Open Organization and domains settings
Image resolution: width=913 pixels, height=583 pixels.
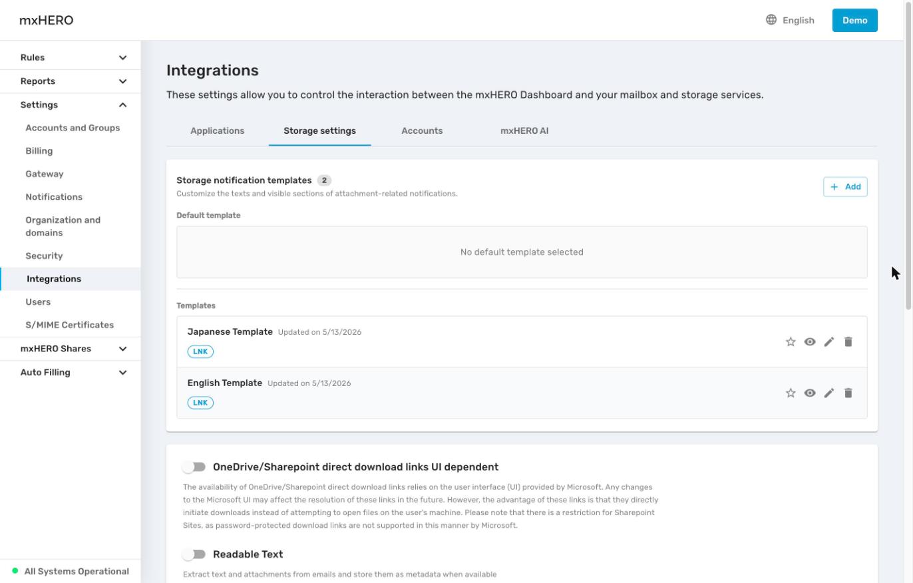(x=63, y=226)
